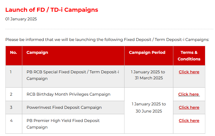Select row number 1 cell in table

[11, 72]
